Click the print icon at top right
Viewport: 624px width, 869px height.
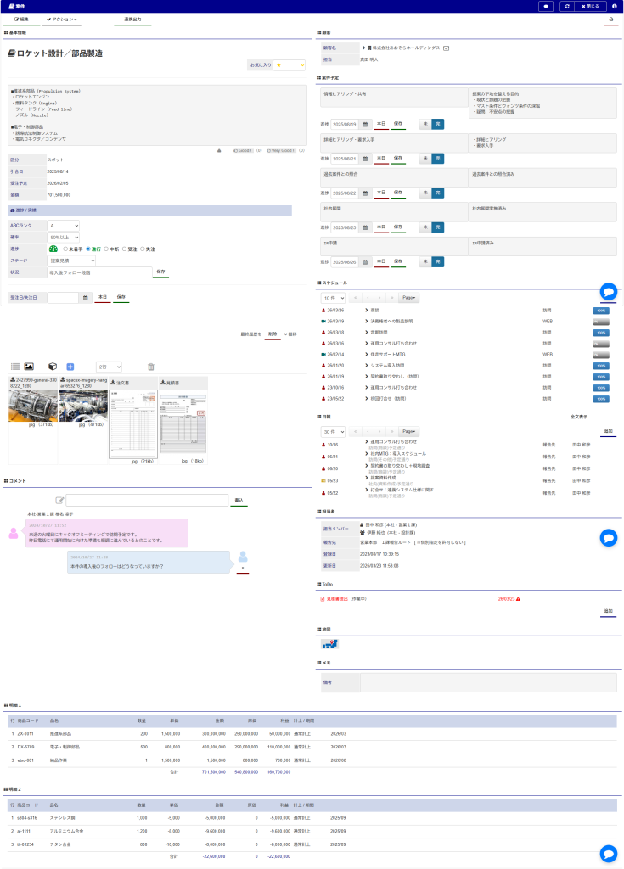point(610,19)
